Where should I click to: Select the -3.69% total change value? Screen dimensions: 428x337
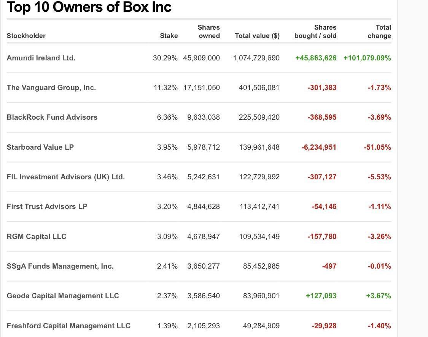(x=379, y=117)
